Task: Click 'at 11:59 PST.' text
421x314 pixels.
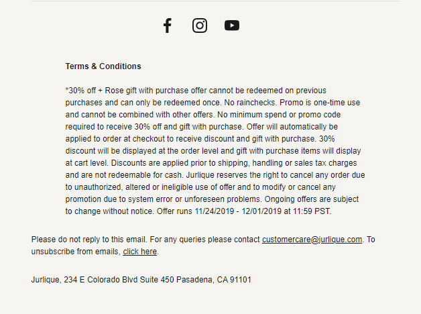Action: [x=308, y=211]
